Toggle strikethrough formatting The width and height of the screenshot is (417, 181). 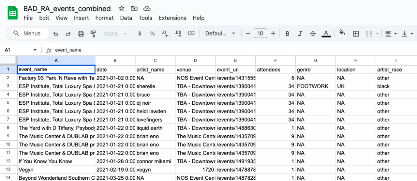coord(313,34)
